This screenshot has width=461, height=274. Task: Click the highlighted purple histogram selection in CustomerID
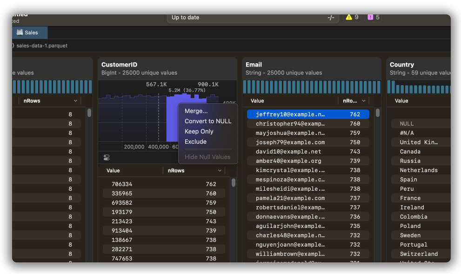(172, 119)
